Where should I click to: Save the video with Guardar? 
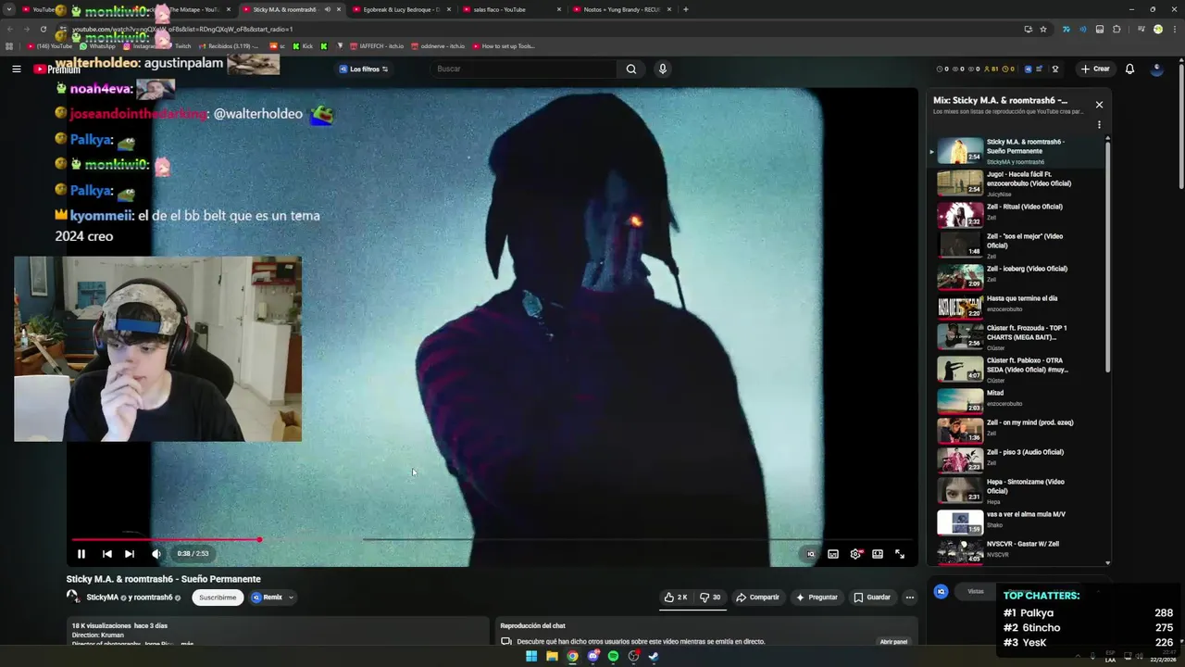(872, 598)
